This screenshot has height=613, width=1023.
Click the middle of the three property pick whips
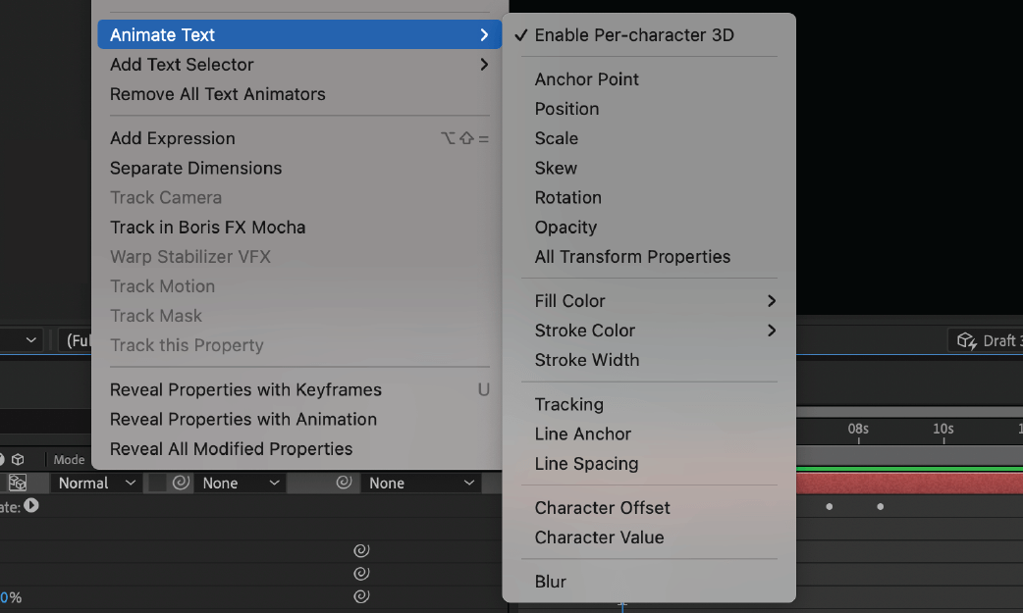tap(361, 574)
